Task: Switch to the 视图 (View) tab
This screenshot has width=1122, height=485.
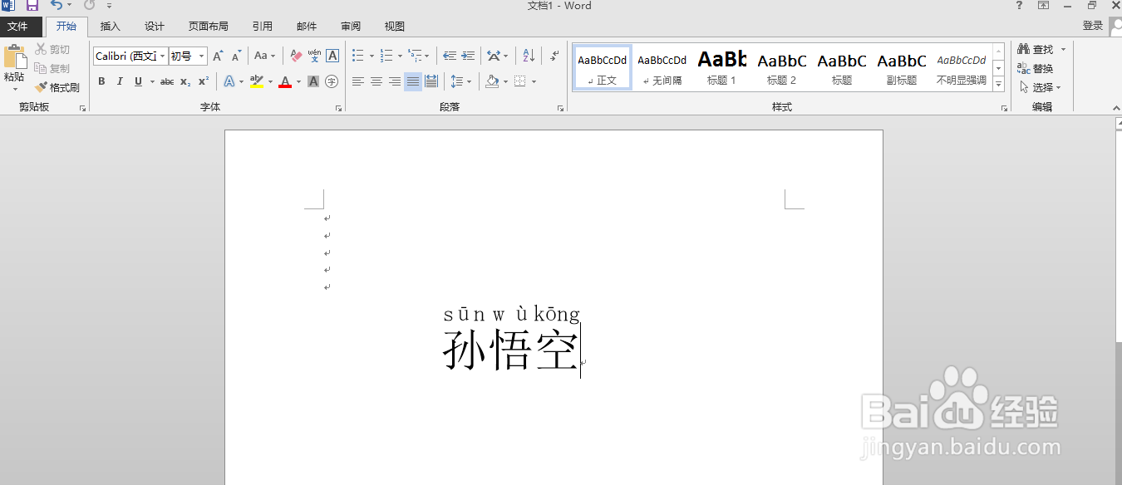Action: click(x=395, y=27)
